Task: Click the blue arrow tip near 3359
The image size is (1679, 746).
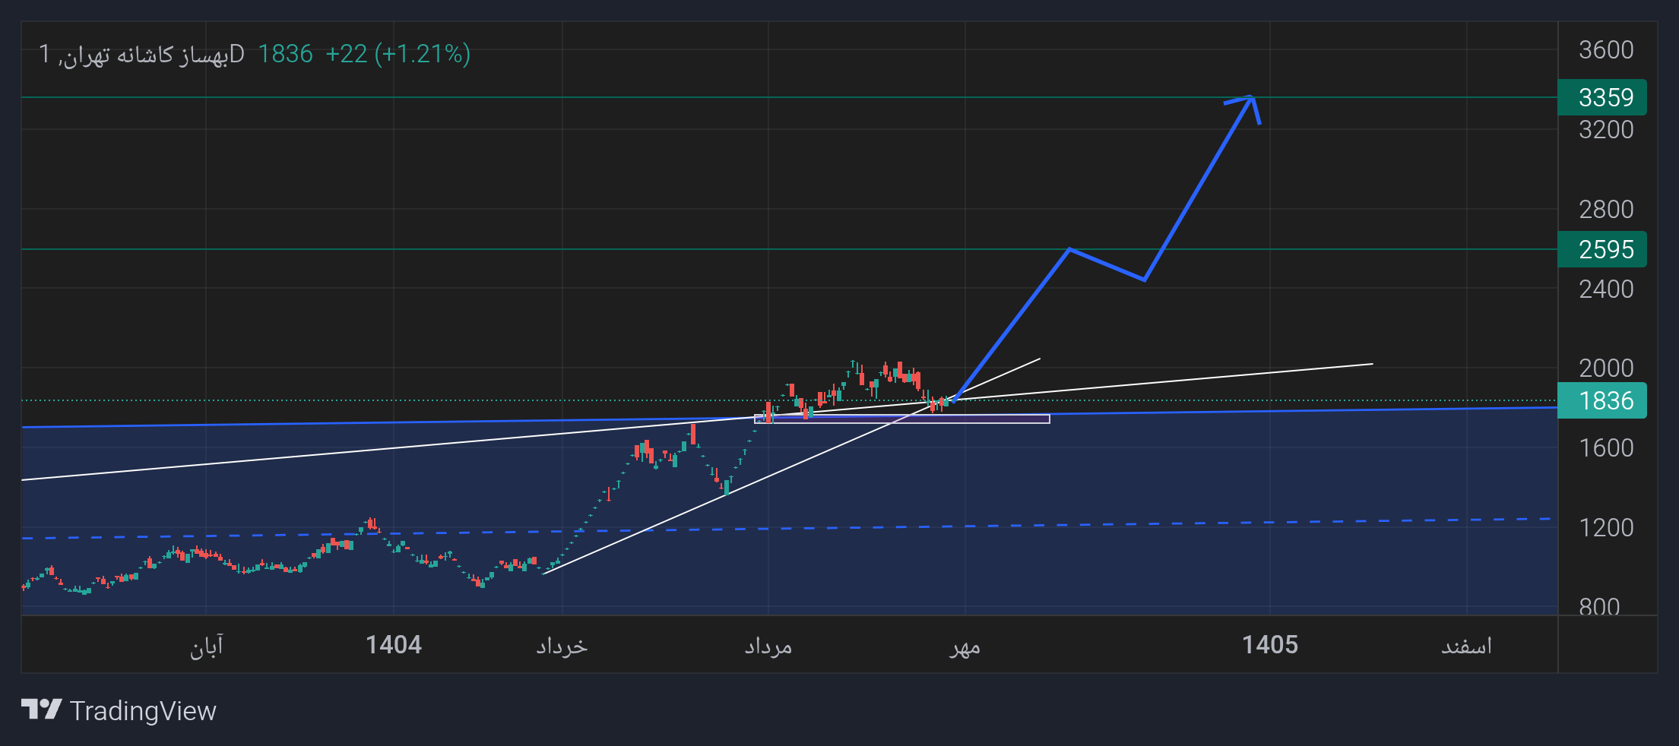Action: (x=1250, y=97)
